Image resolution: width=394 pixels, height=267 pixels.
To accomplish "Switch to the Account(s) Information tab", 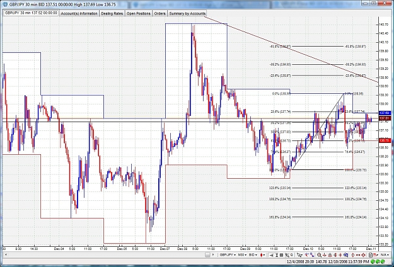I will (79, 14).
